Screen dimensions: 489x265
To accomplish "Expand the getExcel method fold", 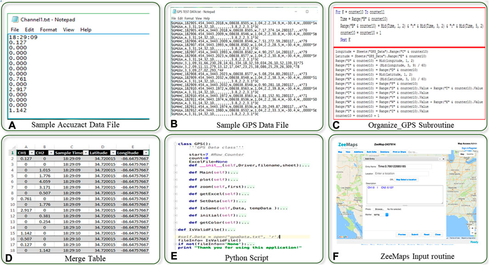I will pyautogui.click(x=176, y=194).
